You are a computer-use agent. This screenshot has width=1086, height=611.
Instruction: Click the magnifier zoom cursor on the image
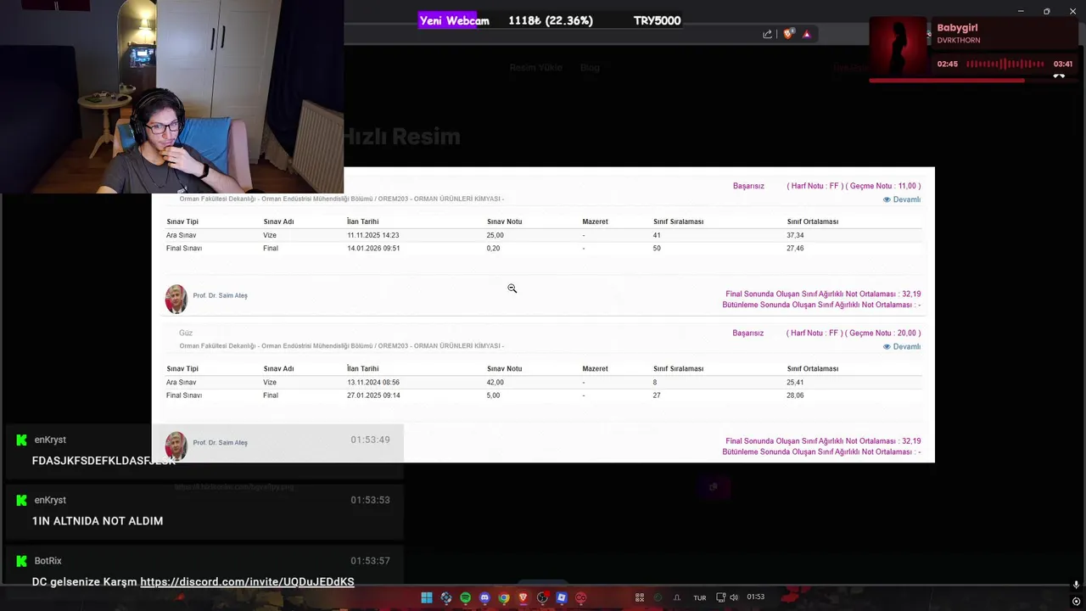pos(512,289)
